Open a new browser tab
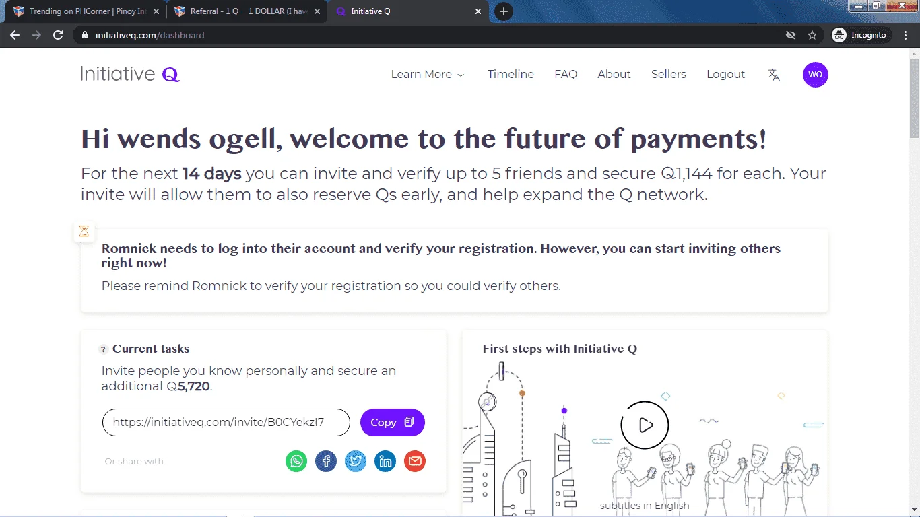920x517 pixels. pyautogui.click(x=504, y=11)
